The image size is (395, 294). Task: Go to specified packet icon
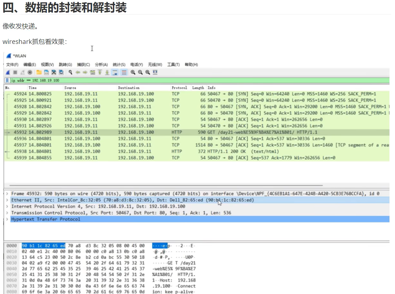click(x=93, y=73)
